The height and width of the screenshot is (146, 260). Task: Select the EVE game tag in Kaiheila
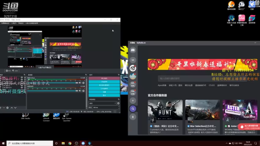201,85
